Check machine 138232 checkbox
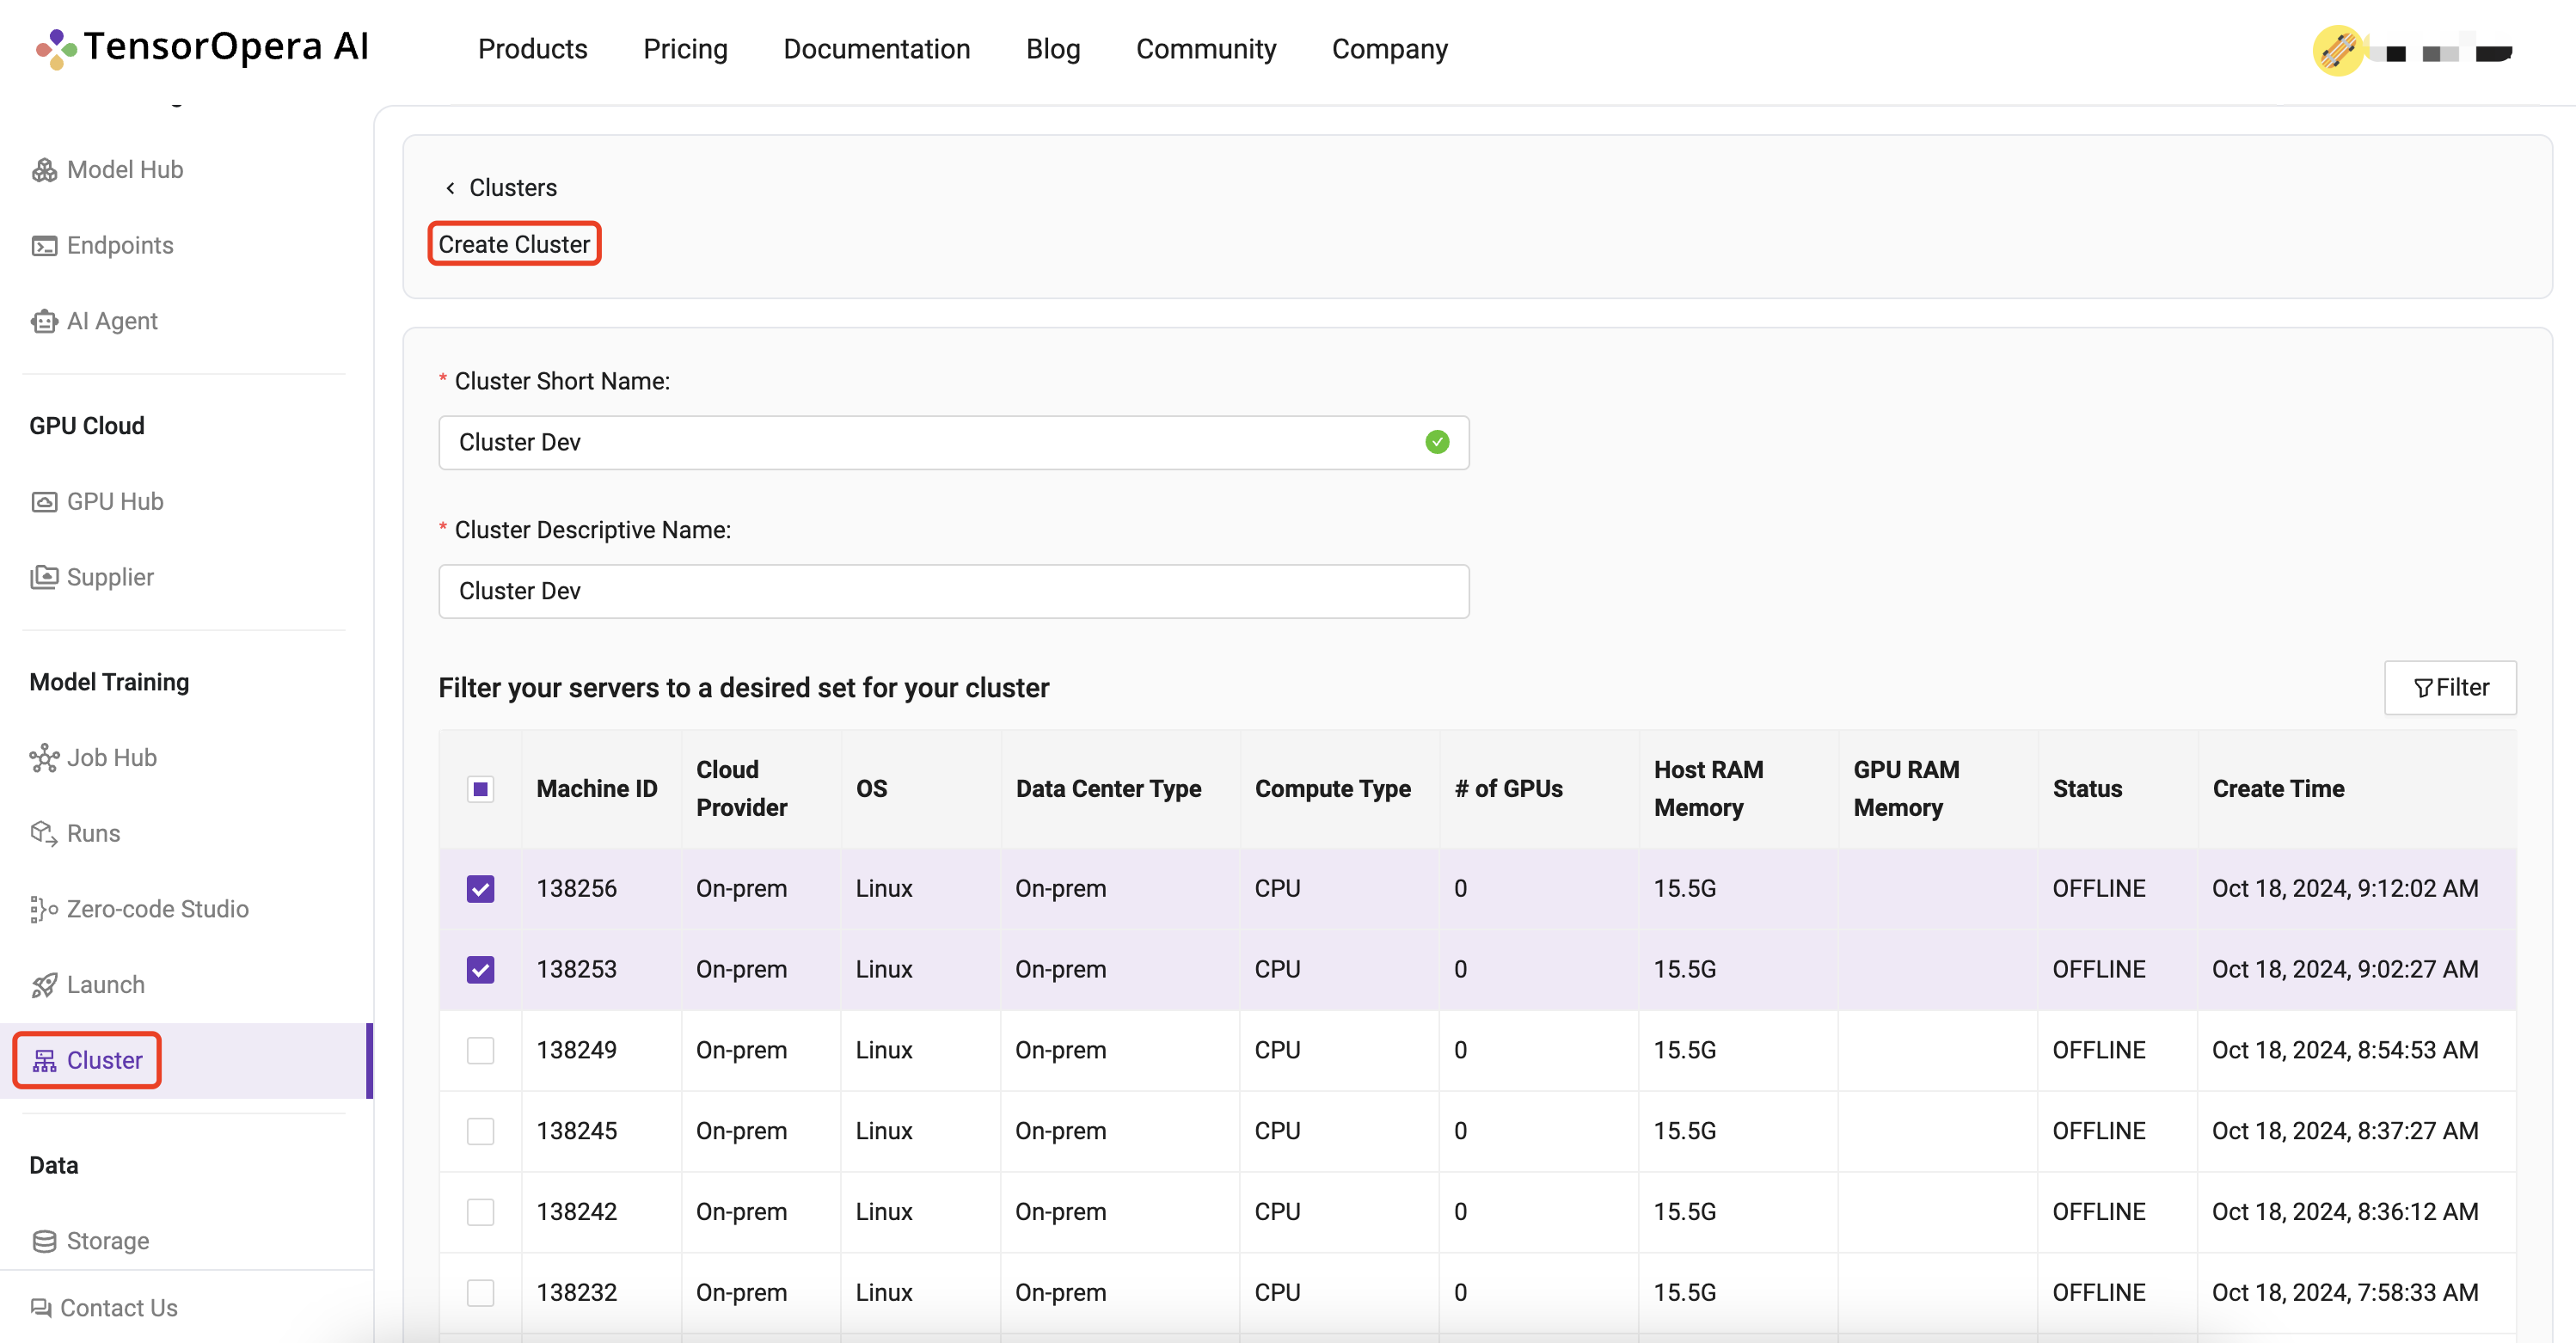 click(481, 1293)
